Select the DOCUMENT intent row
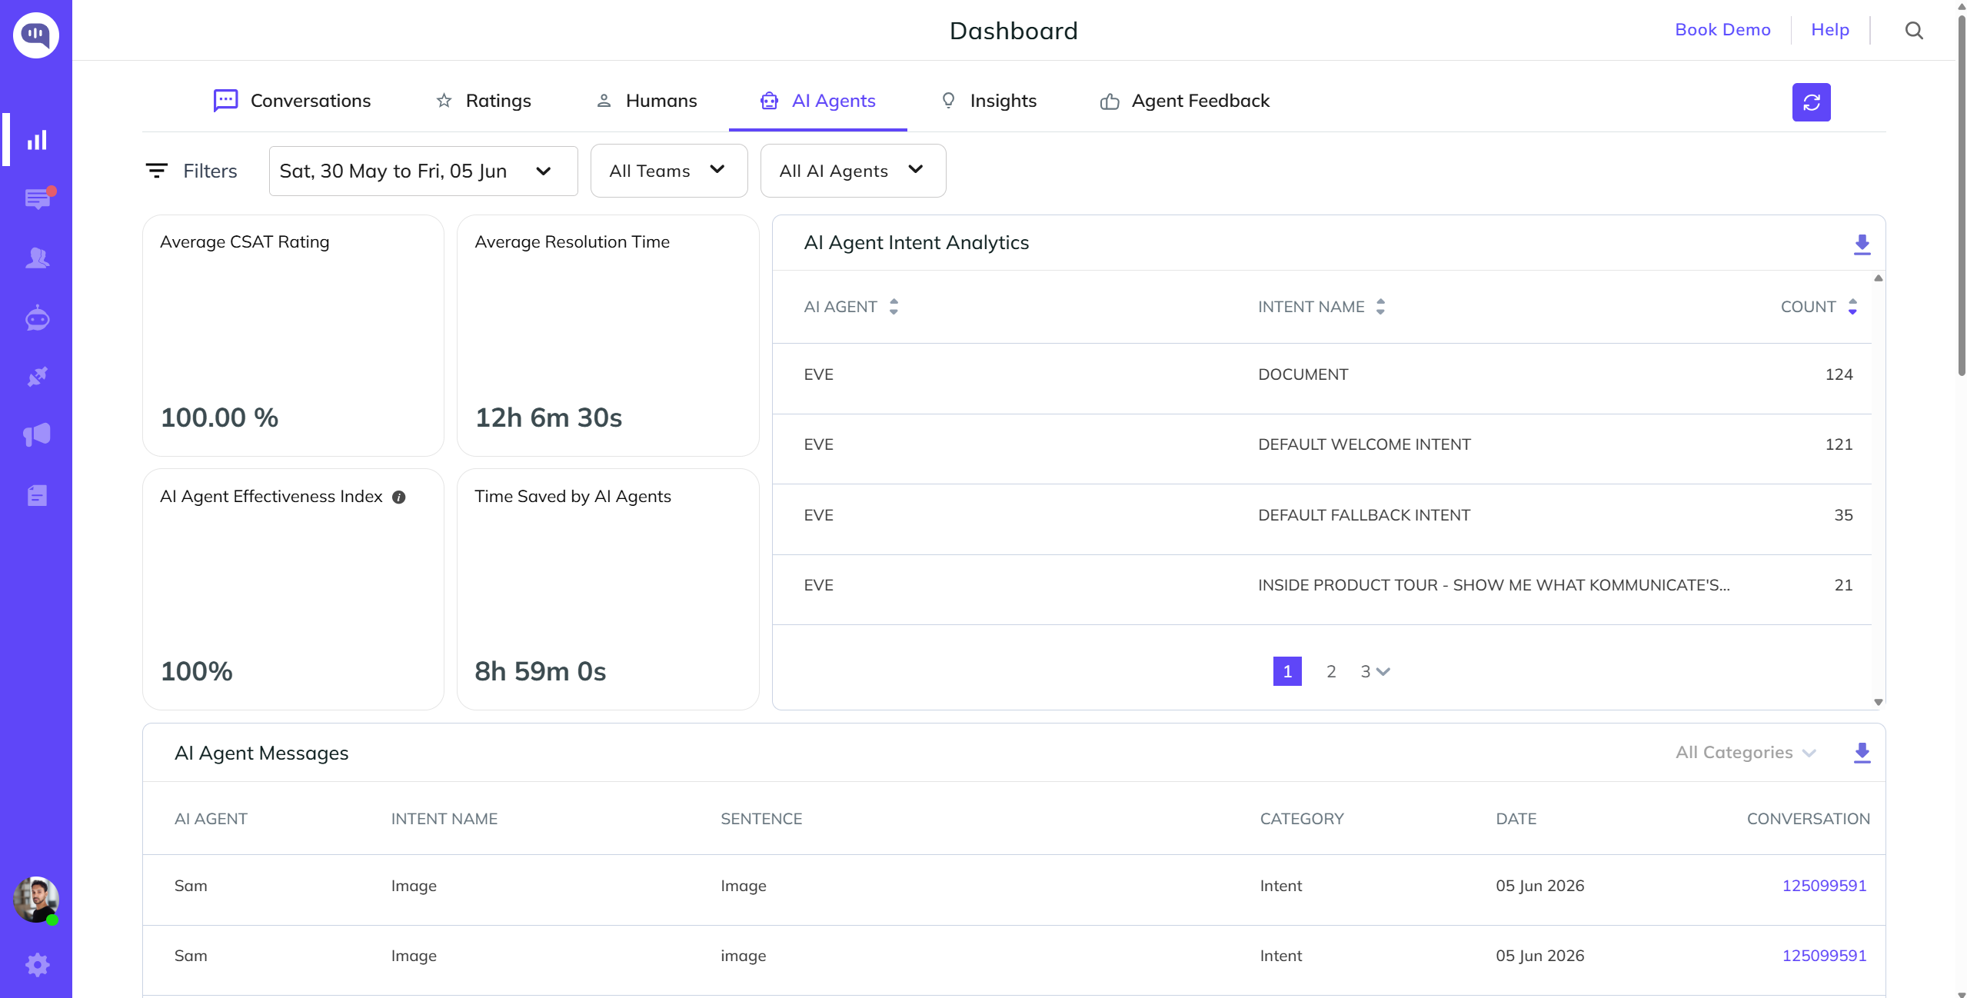 pyautogui.click(x=1322, y=378)
